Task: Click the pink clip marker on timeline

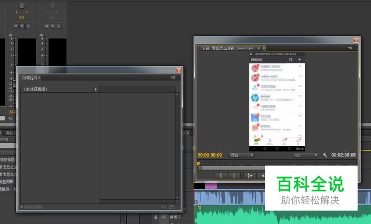Action: (211, 185)
